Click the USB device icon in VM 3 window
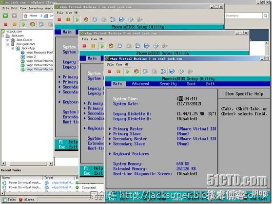This screenshot has height=204, width=272. click(x=190, y=72)
